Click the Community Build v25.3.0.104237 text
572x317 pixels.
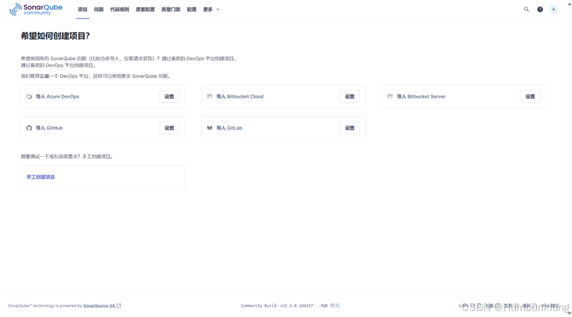tap(277, 306)
